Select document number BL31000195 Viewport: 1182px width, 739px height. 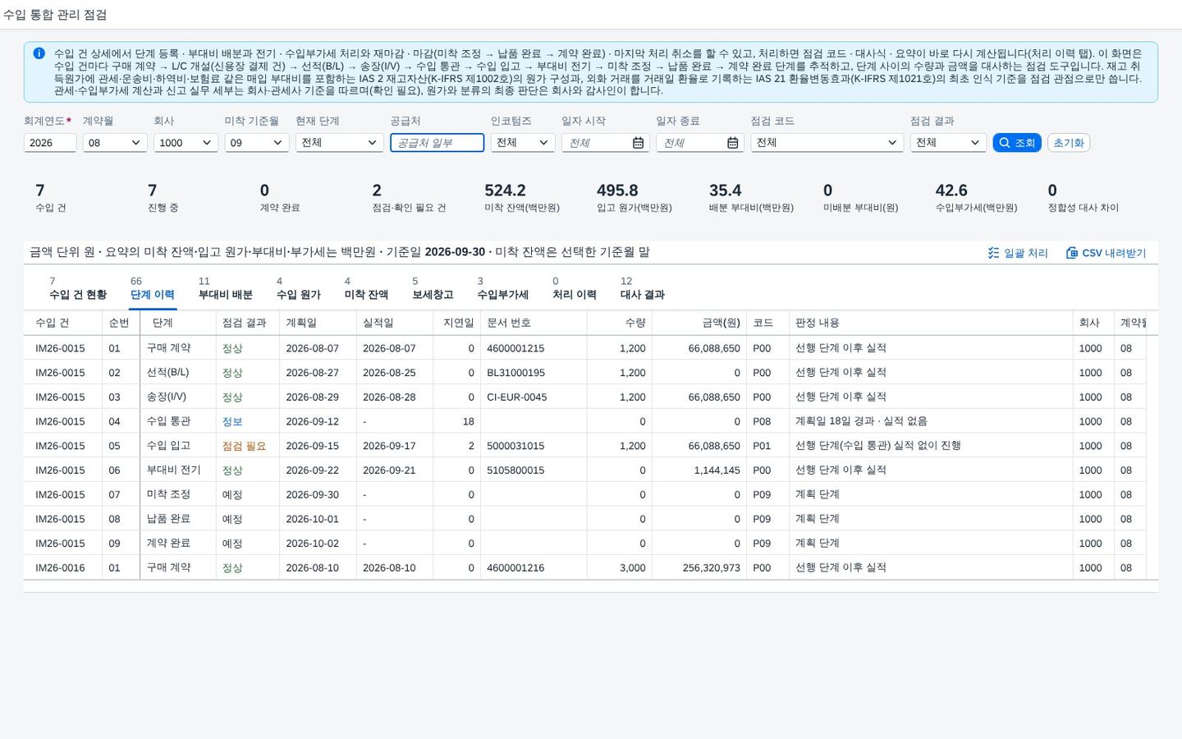515,373
